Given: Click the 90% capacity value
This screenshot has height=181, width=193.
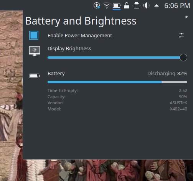Looking at the screenshot, I should pyautogui.click(x=183, y=97).
